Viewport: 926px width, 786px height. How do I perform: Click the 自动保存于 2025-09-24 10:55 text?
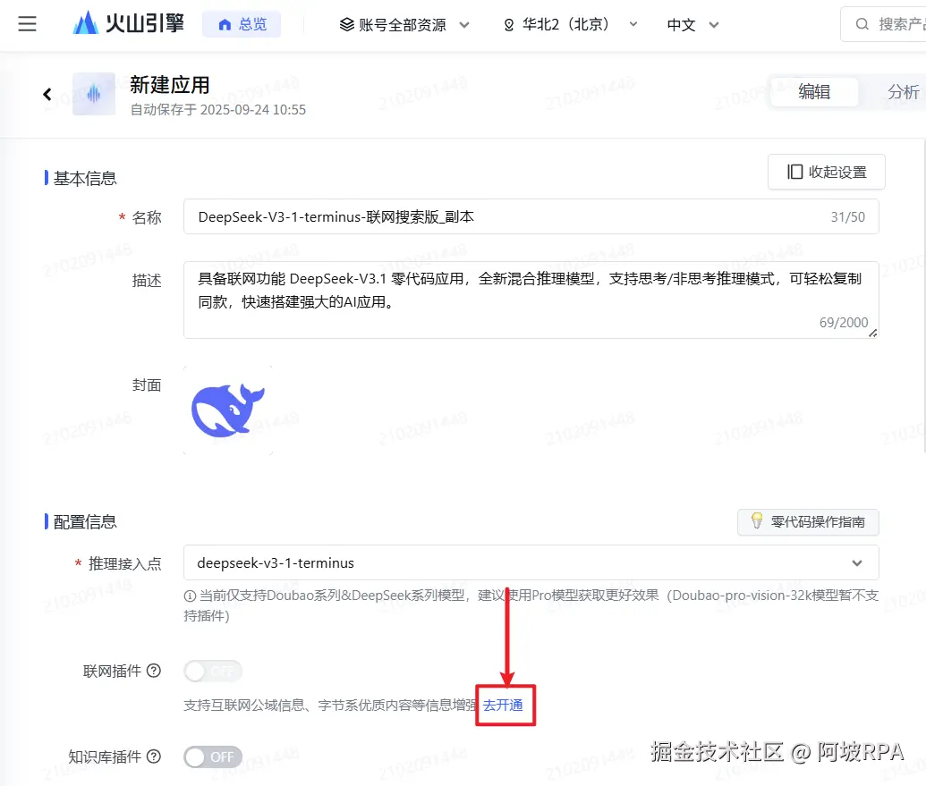pos(218,110)
